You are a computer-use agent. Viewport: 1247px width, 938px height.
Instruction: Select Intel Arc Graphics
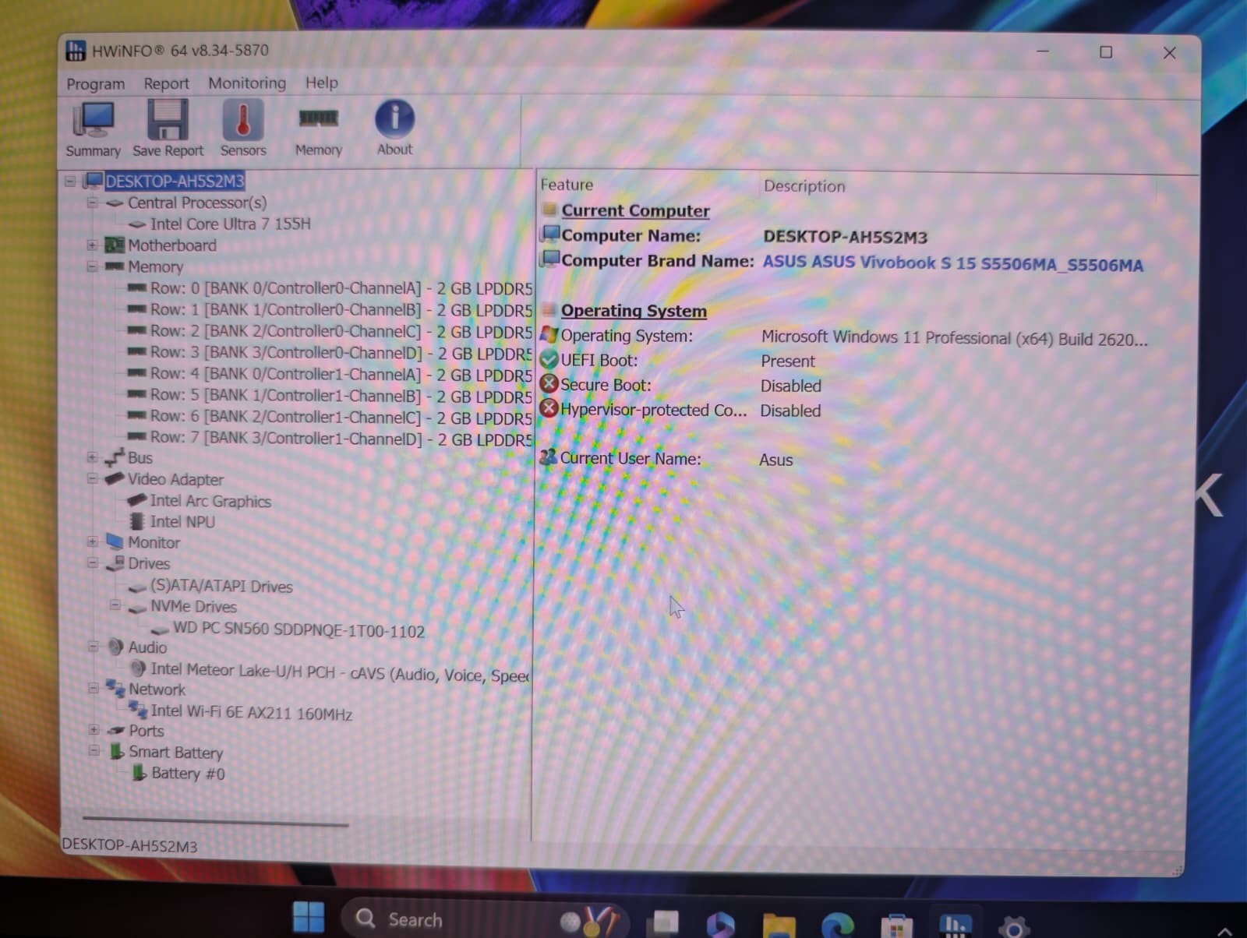pos(210,501)
